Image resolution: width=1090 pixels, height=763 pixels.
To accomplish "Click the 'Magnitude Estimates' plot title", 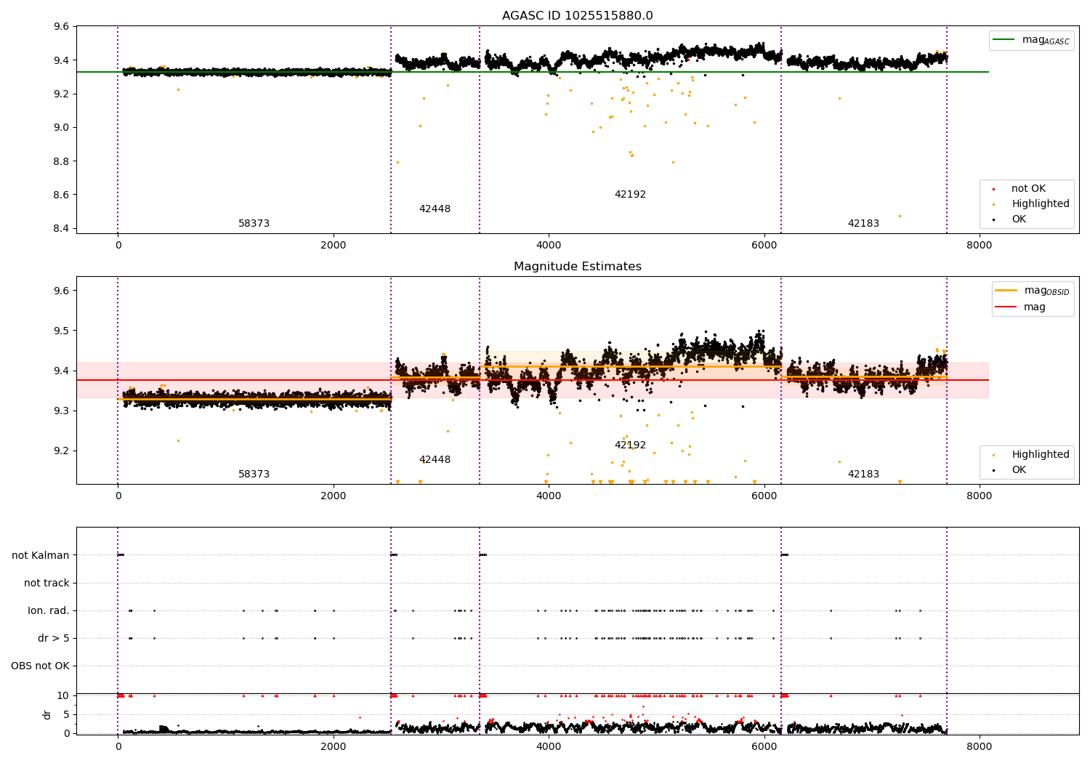I will tap(577, 267).
